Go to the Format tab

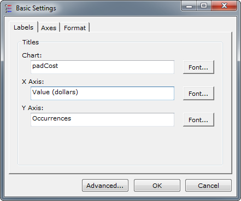tap(75, 28)
